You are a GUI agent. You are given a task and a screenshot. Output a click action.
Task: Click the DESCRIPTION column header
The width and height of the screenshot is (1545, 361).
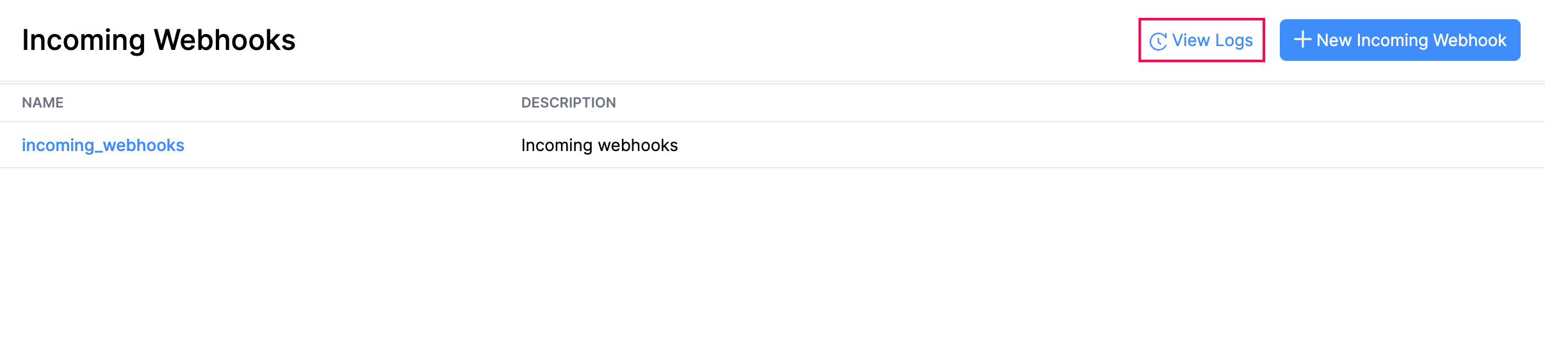pyautogui.click(x=568, y=102)
